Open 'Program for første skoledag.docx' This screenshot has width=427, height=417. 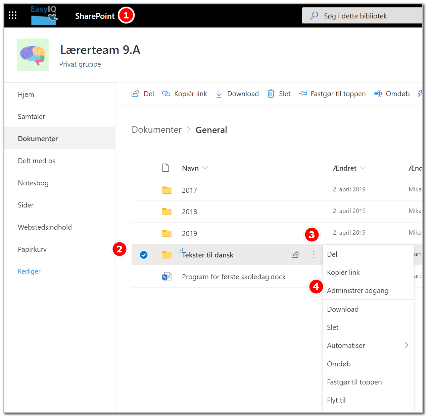[x=234, y=277]
